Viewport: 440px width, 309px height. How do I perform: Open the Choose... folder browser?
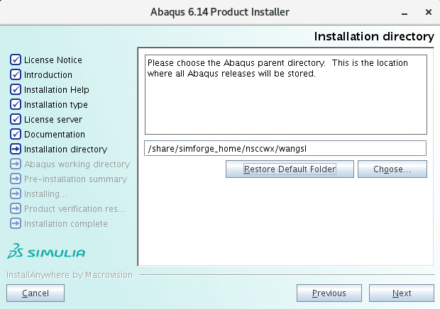[392, 169]
